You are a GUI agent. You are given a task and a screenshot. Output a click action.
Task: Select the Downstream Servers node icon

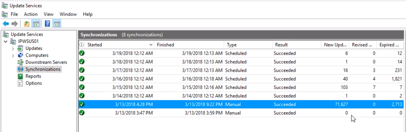coord(21,62)
